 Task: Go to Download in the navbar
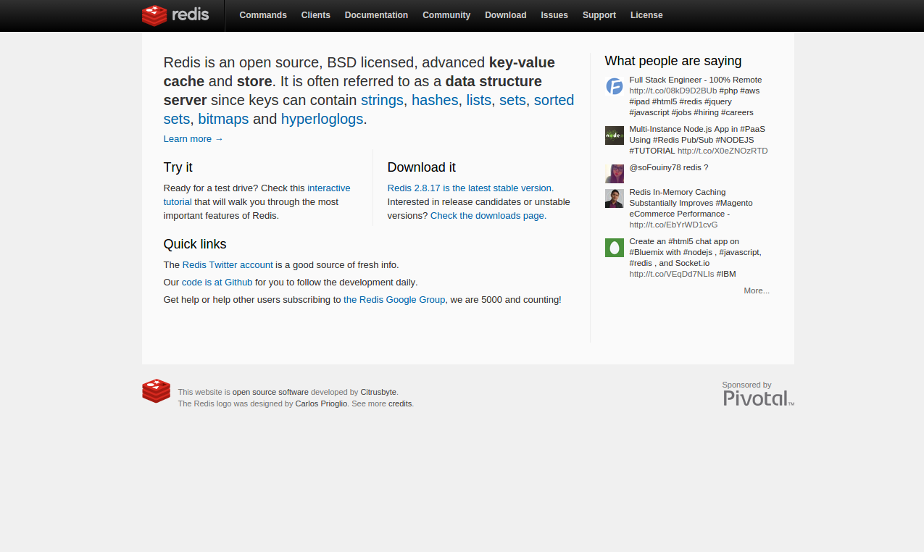pyautogui.click(x=506, y=15)
